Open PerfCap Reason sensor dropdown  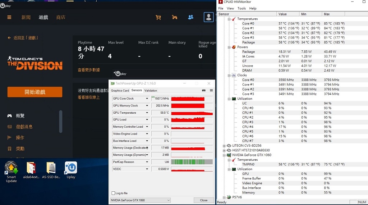147,162
